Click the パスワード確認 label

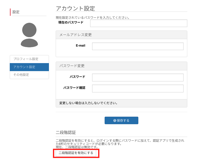tap(74, 88)
